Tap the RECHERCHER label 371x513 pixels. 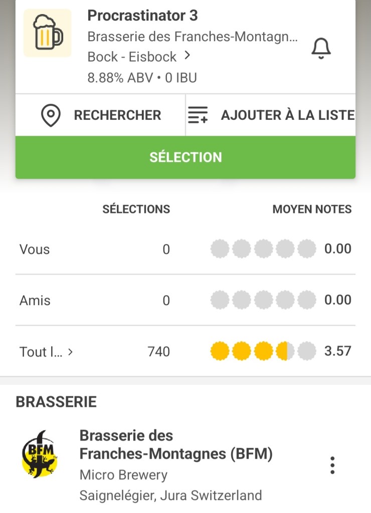[117, 115]
